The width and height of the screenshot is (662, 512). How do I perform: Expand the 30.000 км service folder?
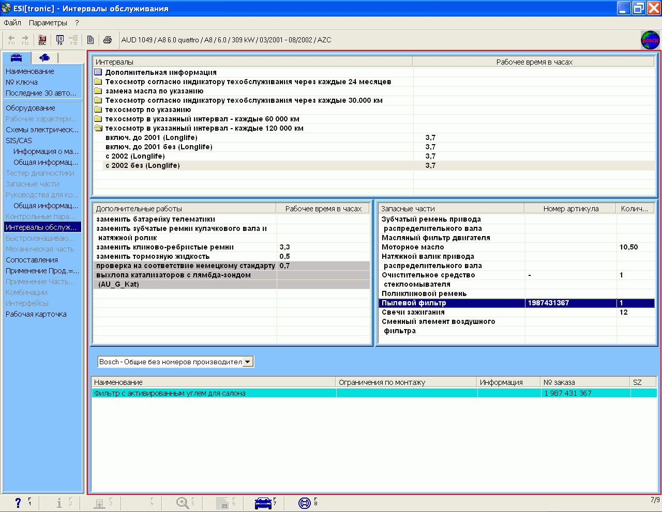98,100
